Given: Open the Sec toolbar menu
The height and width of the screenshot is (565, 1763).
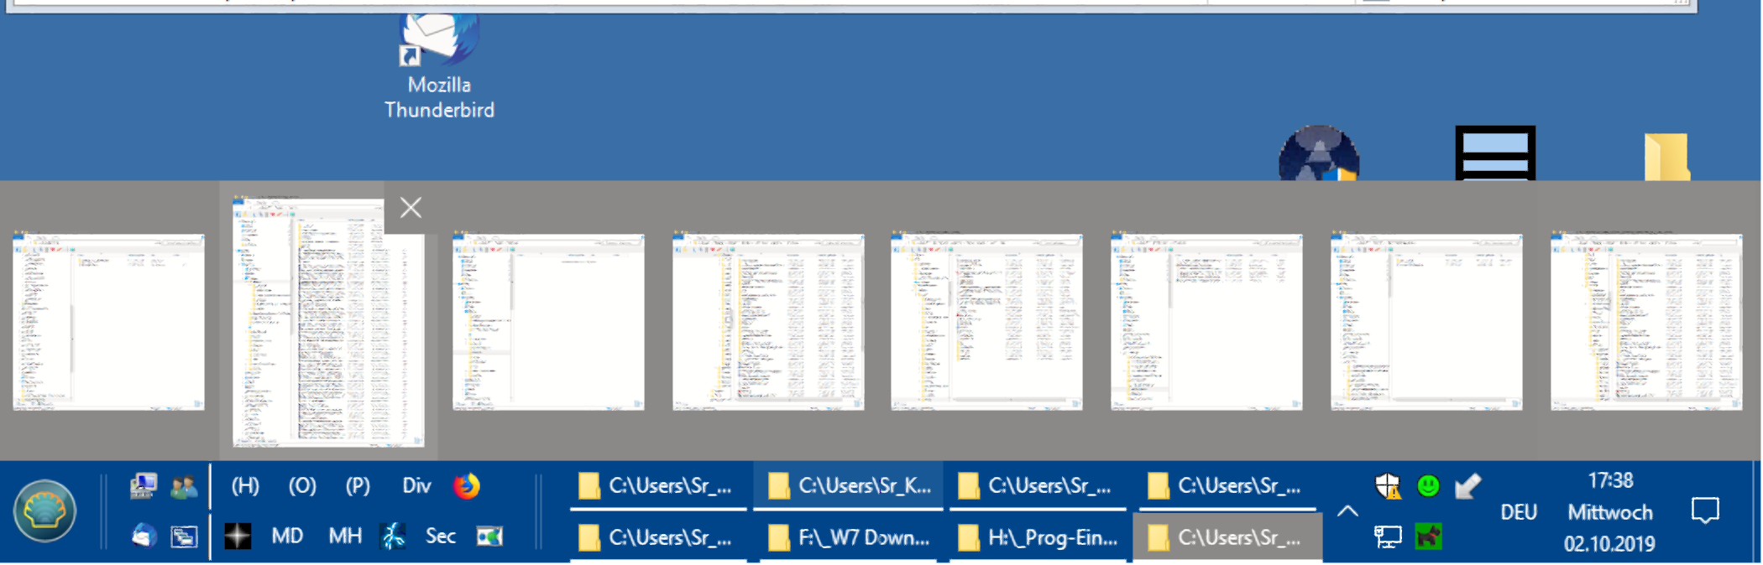Looking at the screenshot, I should click(x=440, y=536).
